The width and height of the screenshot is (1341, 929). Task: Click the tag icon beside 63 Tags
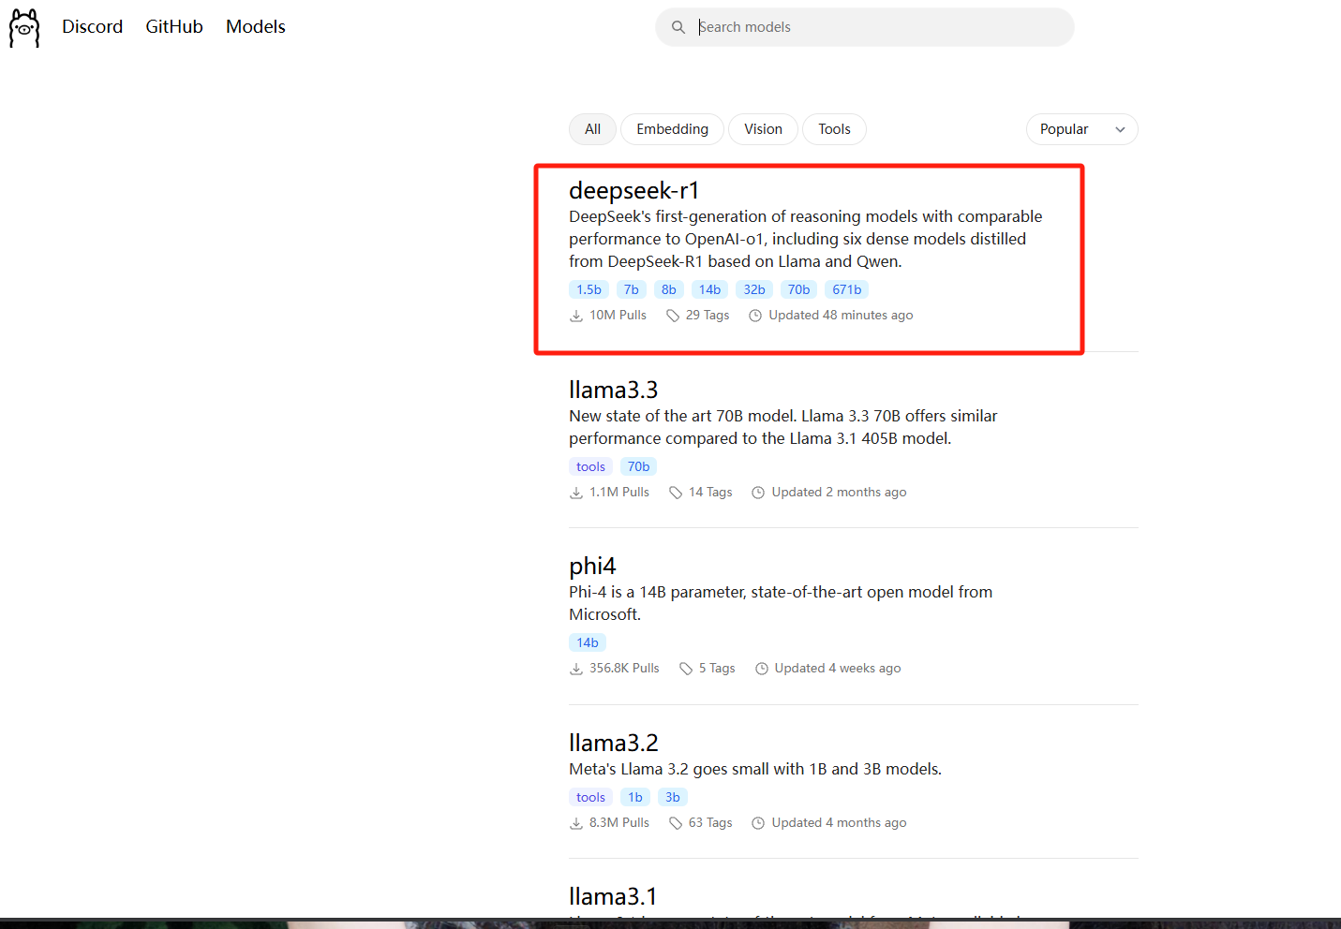676,823
